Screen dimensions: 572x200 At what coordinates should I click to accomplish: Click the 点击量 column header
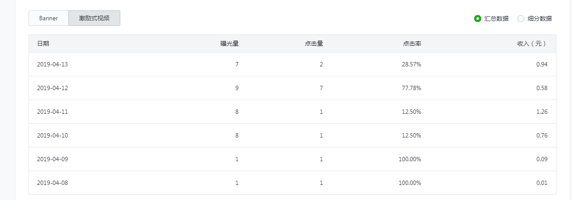(x=314, y=44)
